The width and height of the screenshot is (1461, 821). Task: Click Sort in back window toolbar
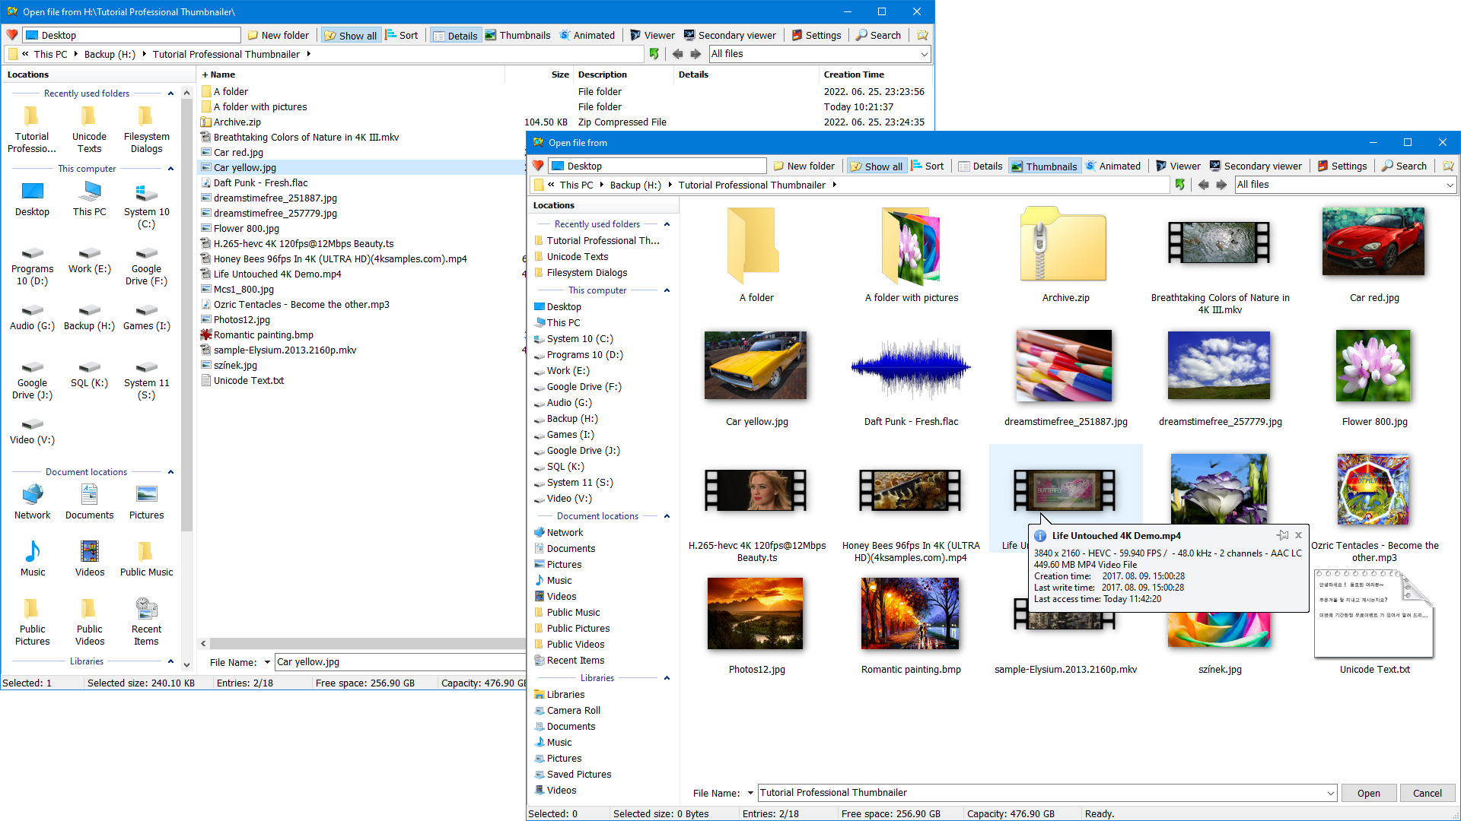click(x=402, y=35)
